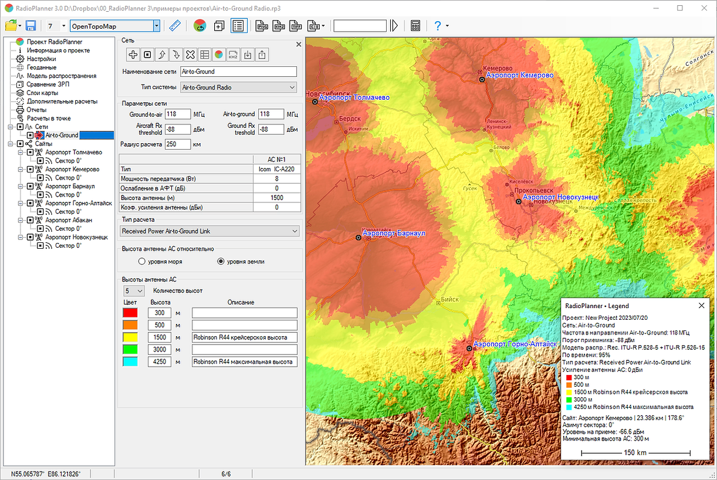Select the sea level radio button
The width and height of the screenshot is (717, 480).
point(141,261)
